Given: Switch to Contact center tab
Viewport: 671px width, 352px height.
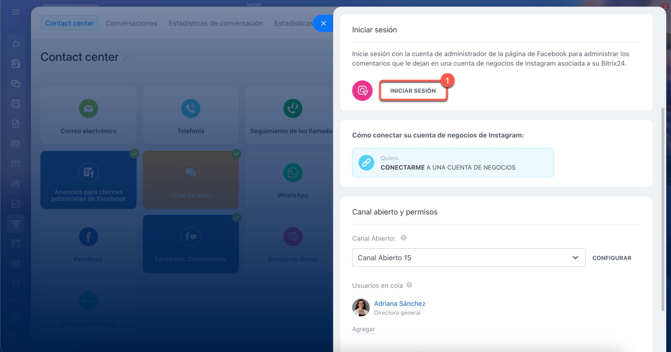Looking at the screenshot, I should coord(70,23).
